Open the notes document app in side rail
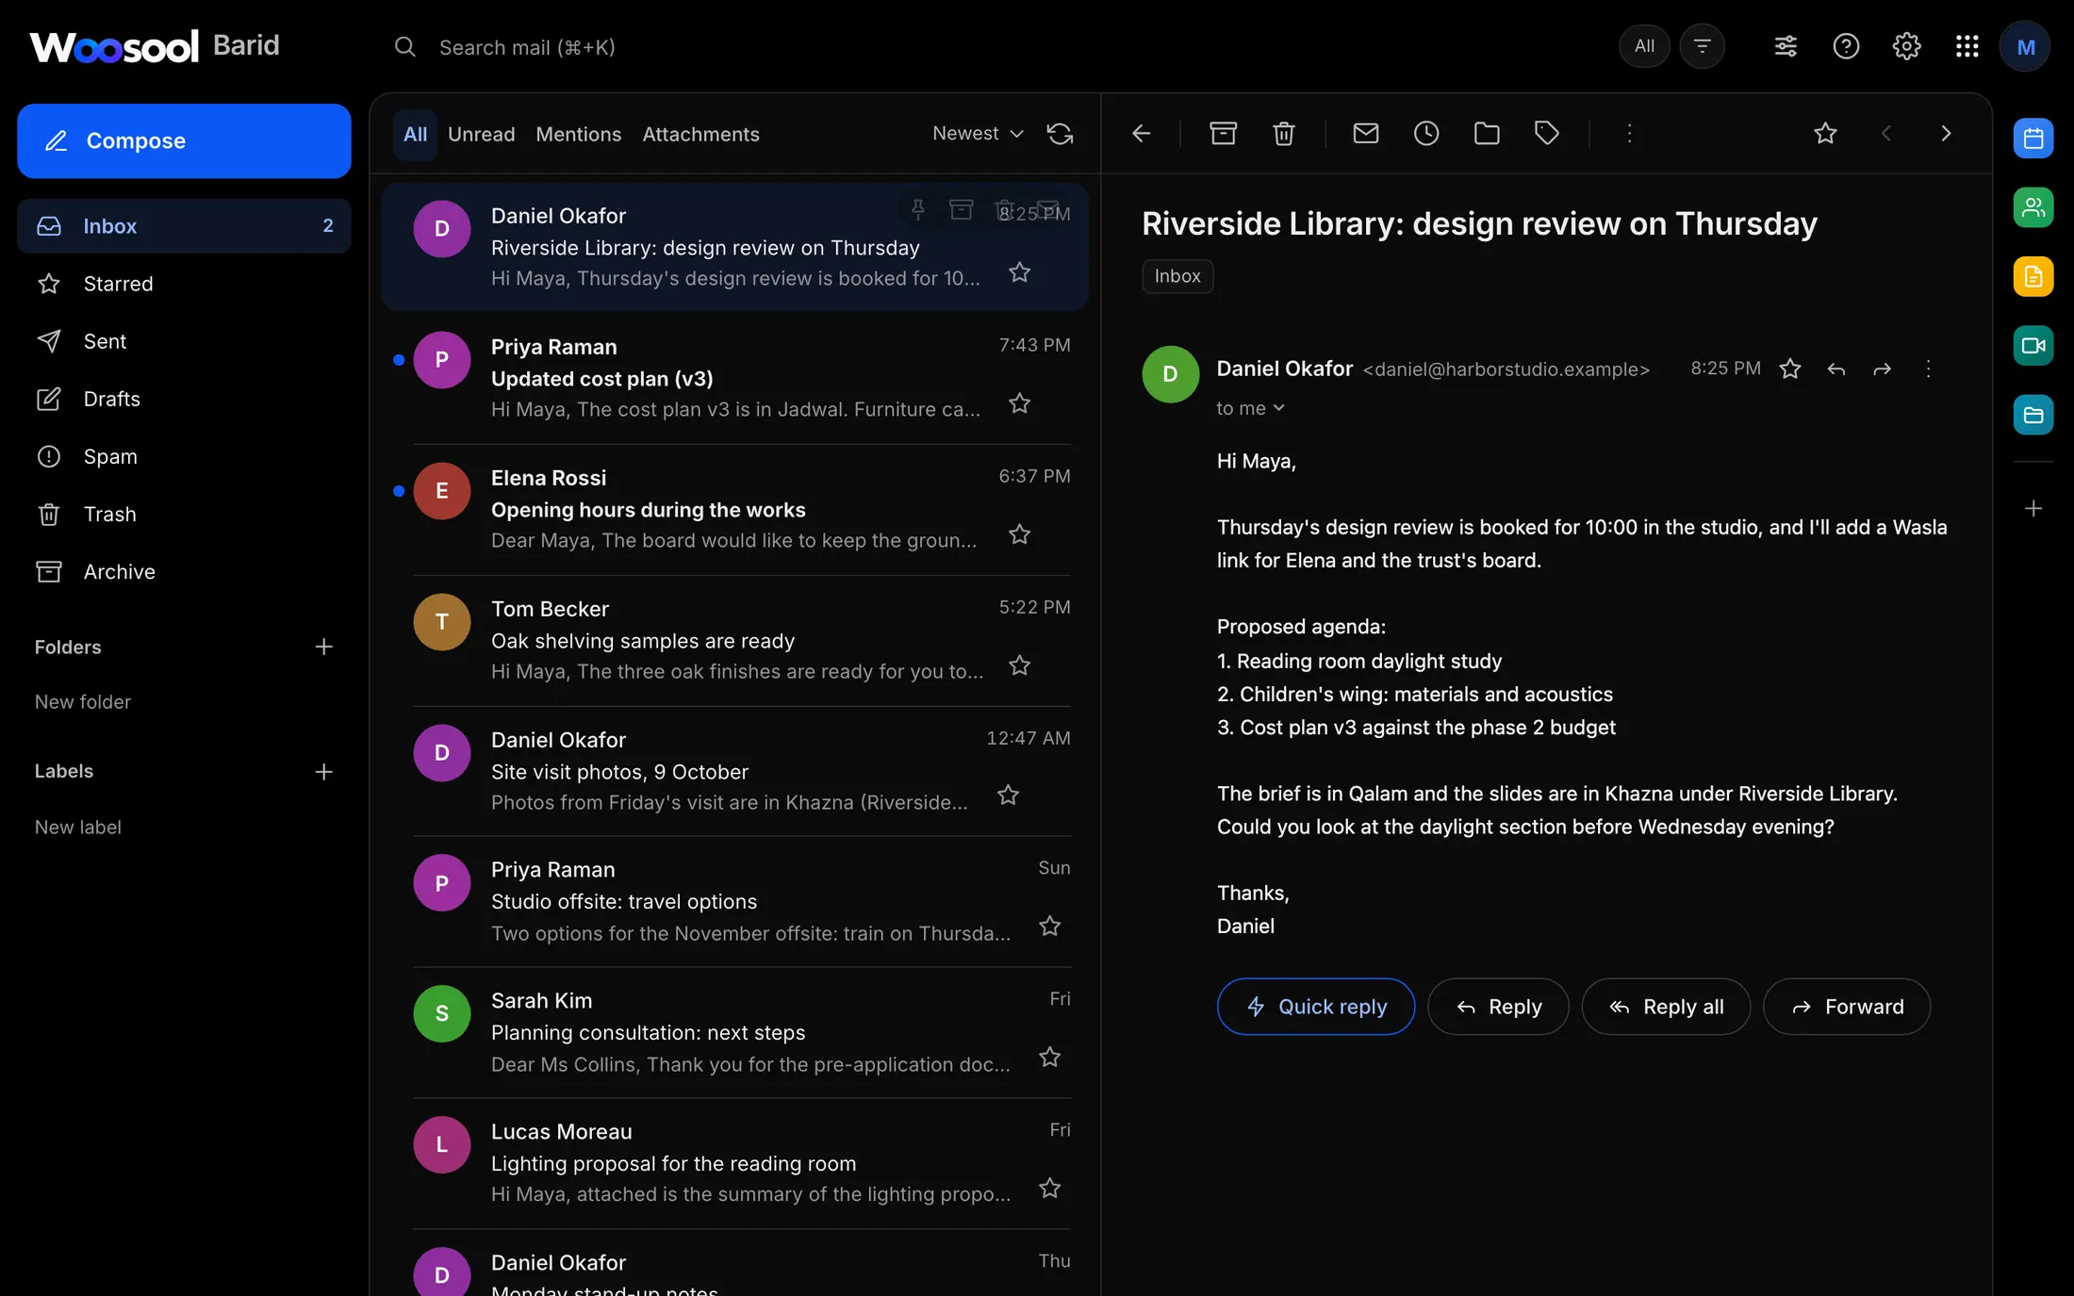Viewport: 2074px width, 1296px height. click(2033, 276)
